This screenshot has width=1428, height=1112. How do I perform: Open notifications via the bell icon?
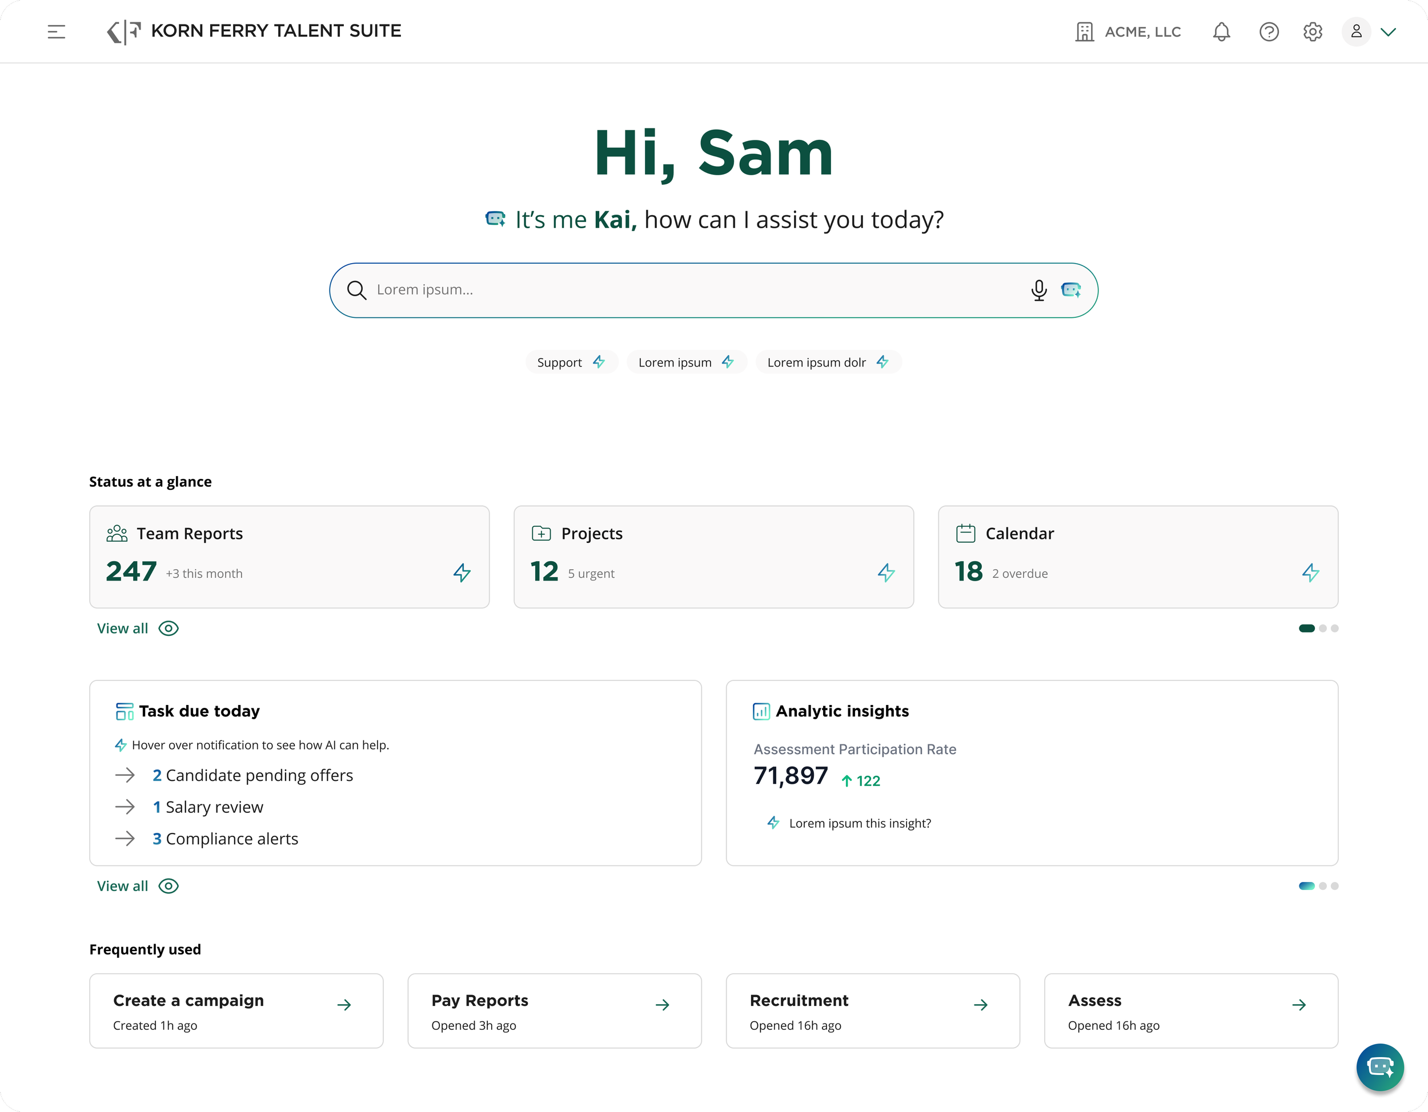(x=1221, y=31)
